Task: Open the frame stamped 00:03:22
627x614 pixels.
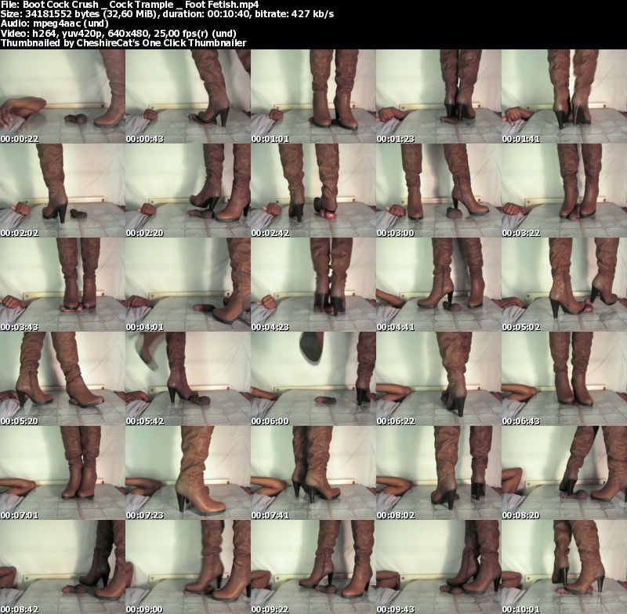Action: 564,191
